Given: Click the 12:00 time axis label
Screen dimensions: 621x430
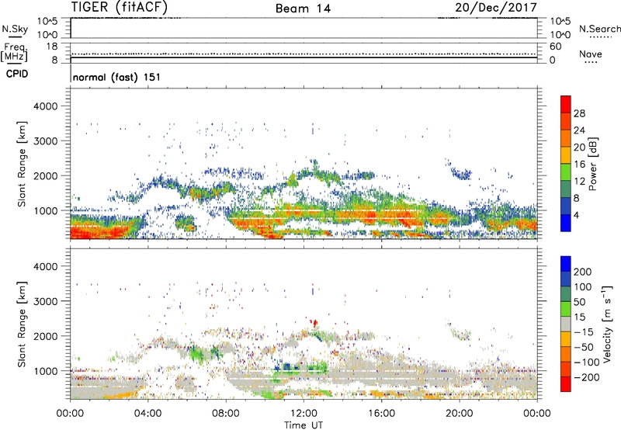Looking at the screenshot, I should pyautogui.click(x=304, y=414).
